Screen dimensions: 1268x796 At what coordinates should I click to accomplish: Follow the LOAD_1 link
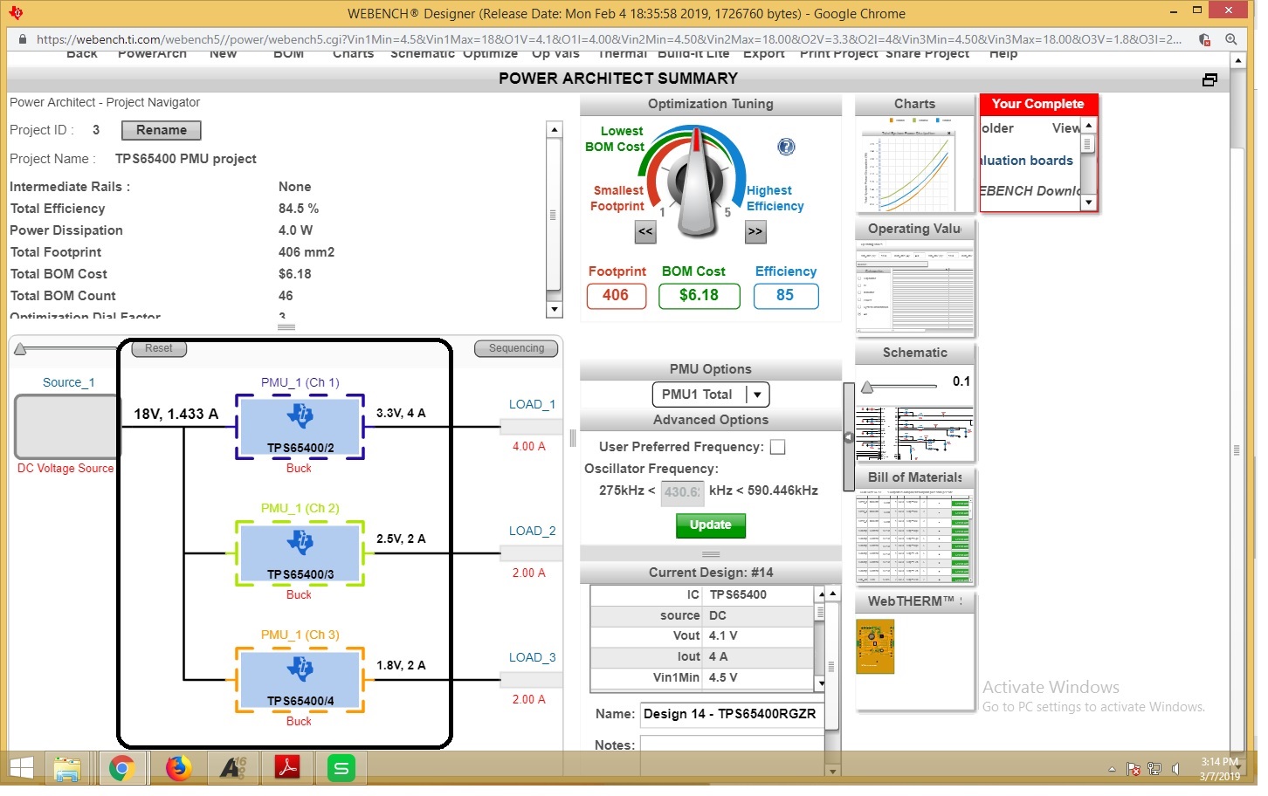coord(532,404)
